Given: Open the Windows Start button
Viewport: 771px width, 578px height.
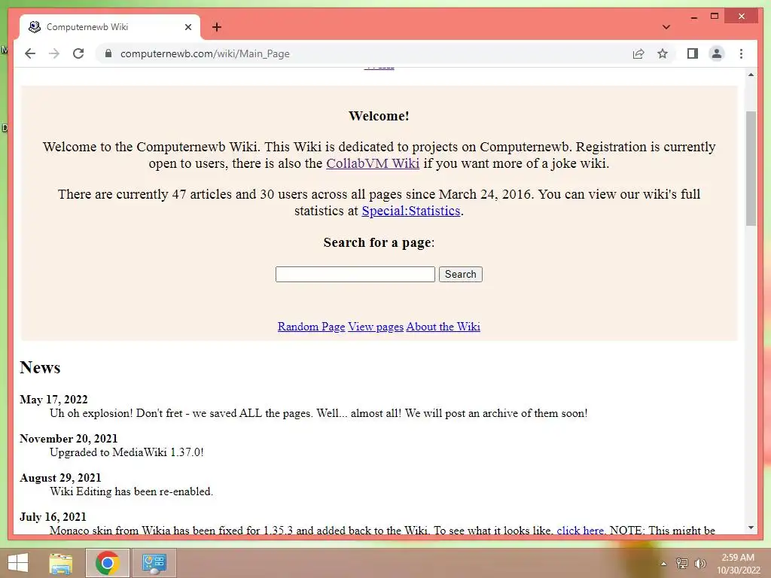Looking at the screenshot, I should click(x=18, y=563).
